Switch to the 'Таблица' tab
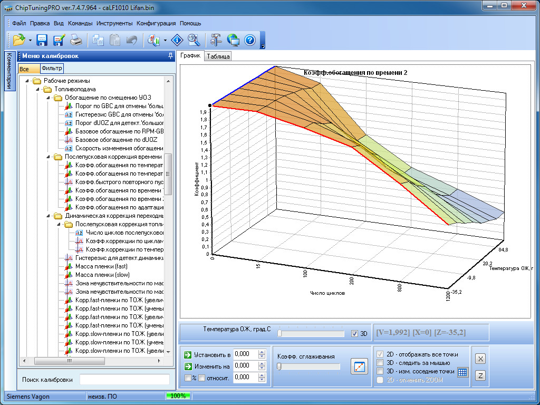This screenshot has width=540, height=405. point(218,56)
